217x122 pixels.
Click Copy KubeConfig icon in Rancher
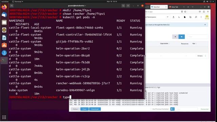coord(190,17)
